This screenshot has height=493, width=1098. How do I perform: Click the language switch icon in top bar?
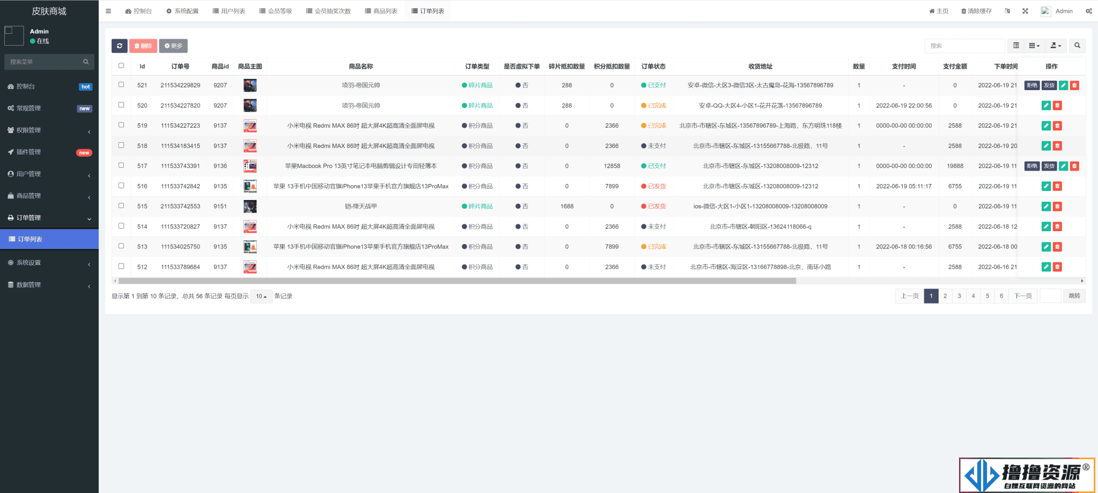click(x=1007, y=11)
